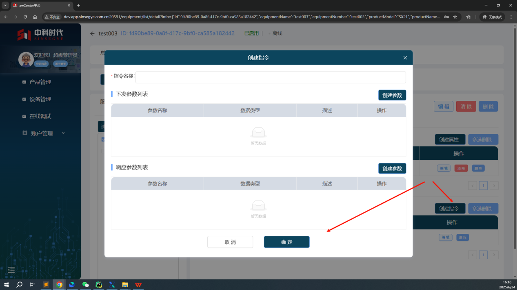Image resolution: width=517 pixels, height=290 pixels.
Task: Open WeChat from the taskbar
Action: 85,285
